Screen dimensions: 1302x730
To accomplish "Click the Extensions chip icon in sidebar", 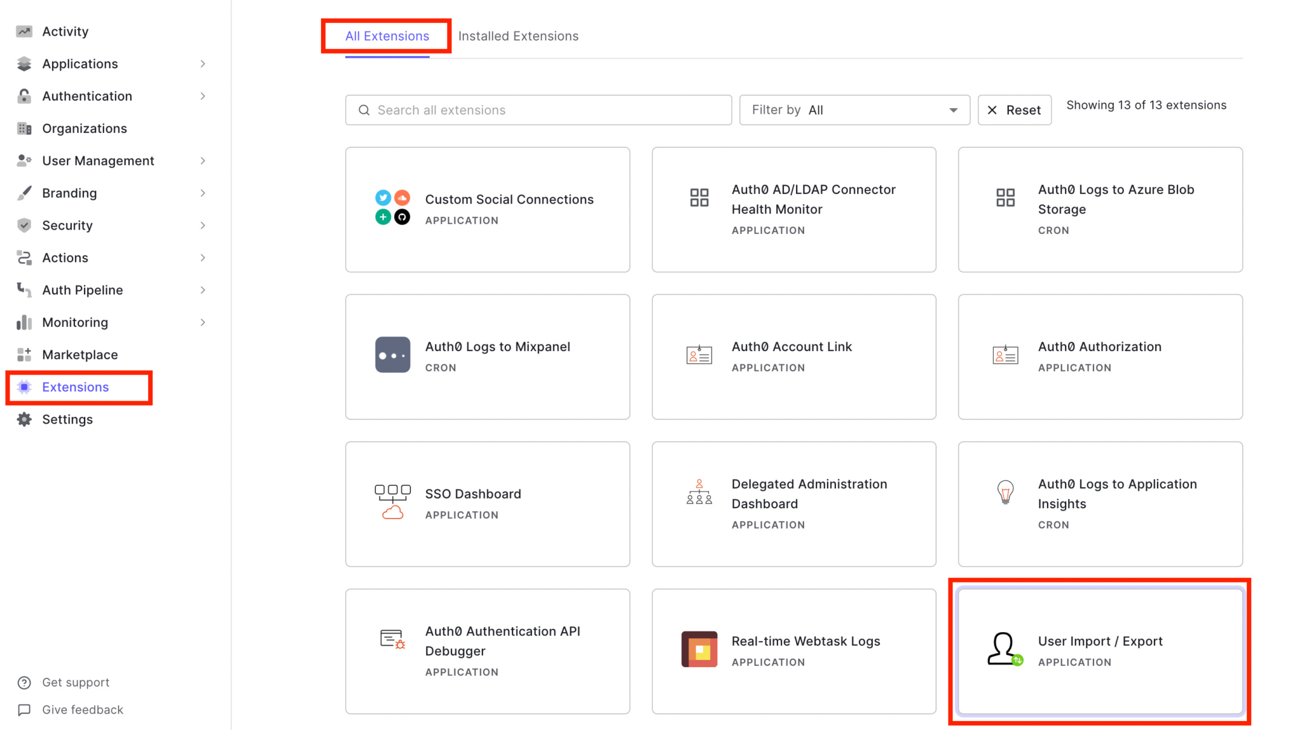I will click(24, 387).
